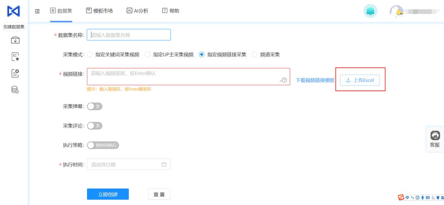Switch to the 数据集 tab
444x205 pixels.
point(61,11)
